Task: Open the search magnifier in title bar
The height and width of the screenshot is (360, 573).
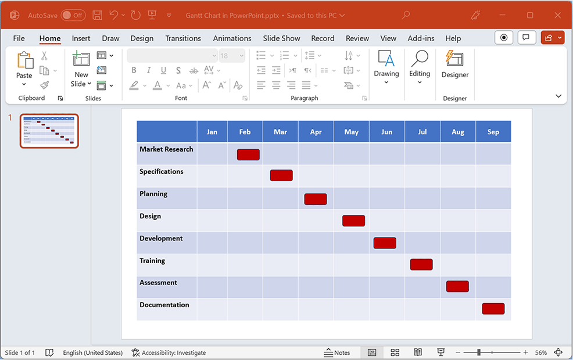Action: coord(406,15)
